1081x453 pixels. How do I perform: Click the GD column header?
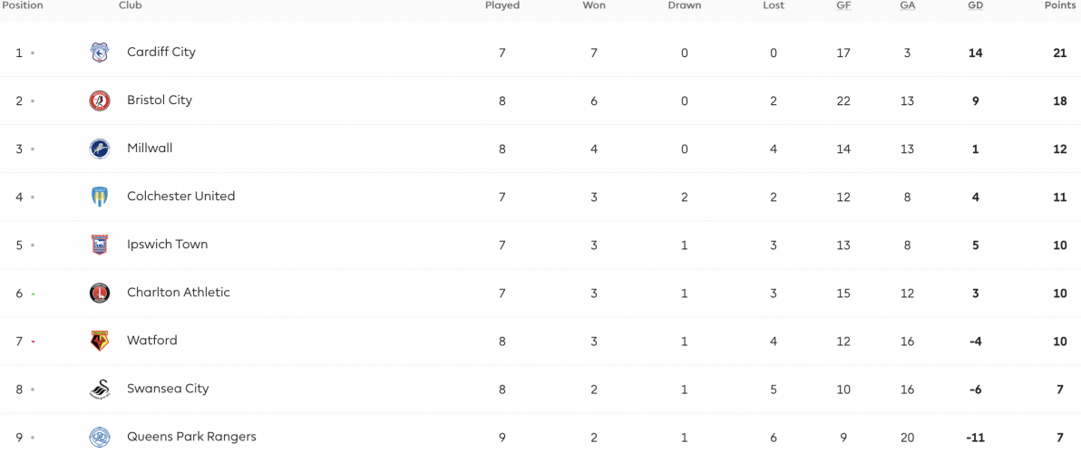pyautogui.click(x=975, y=5)
